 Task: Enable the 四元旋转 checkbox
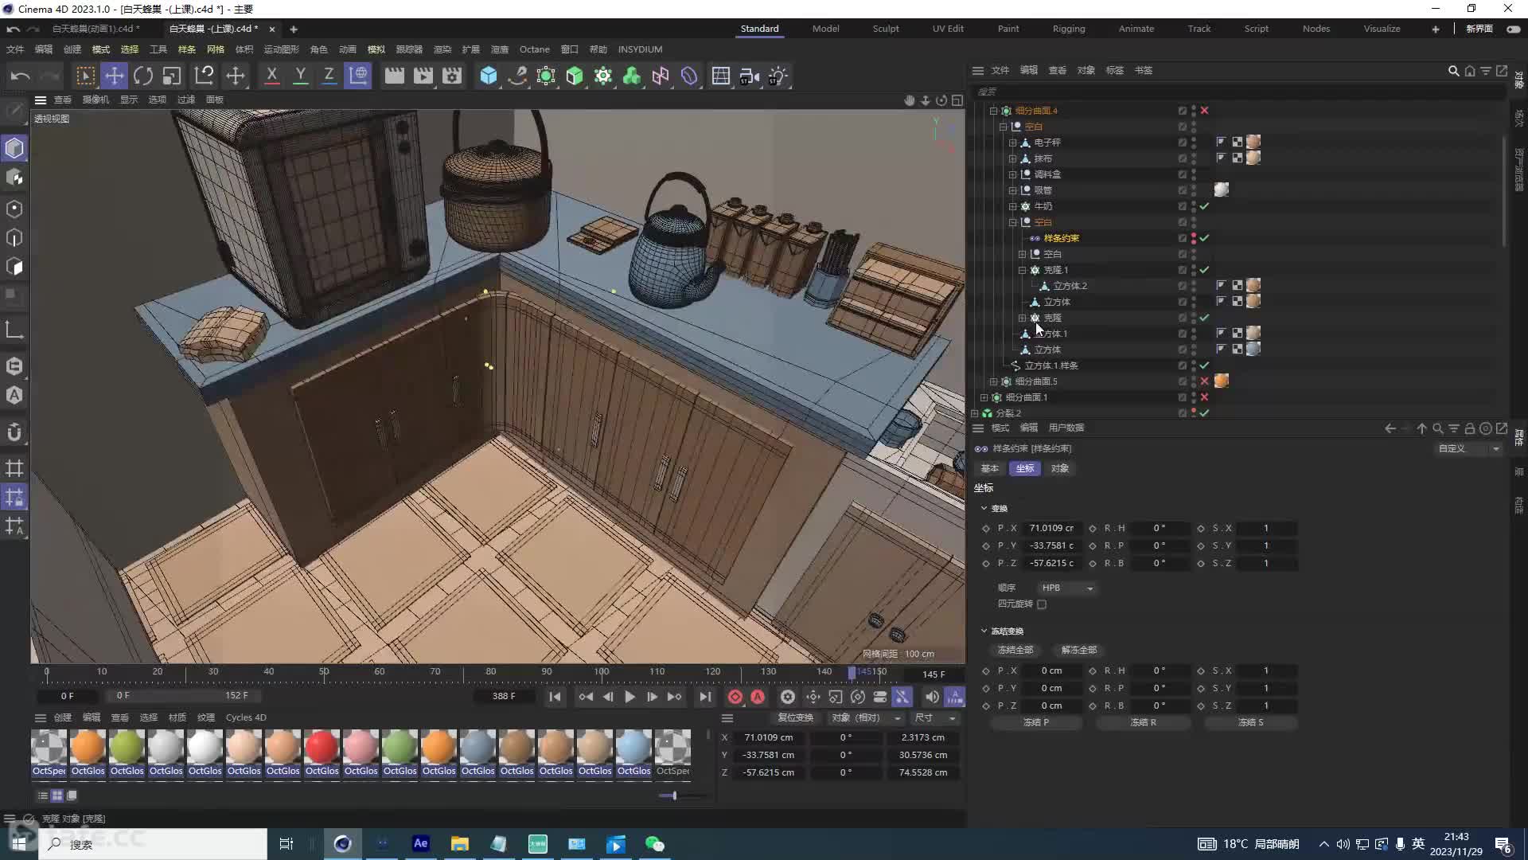(1041, 604)
